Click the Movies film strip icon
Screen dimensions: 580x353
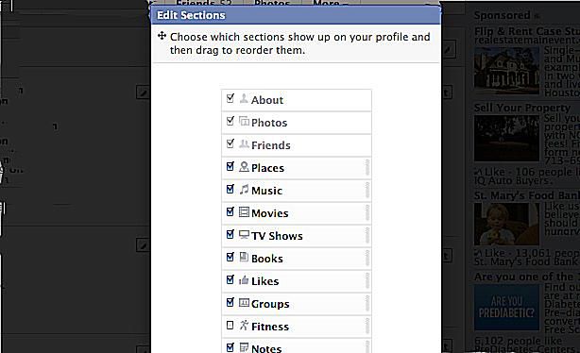click(x=244, y=212)
